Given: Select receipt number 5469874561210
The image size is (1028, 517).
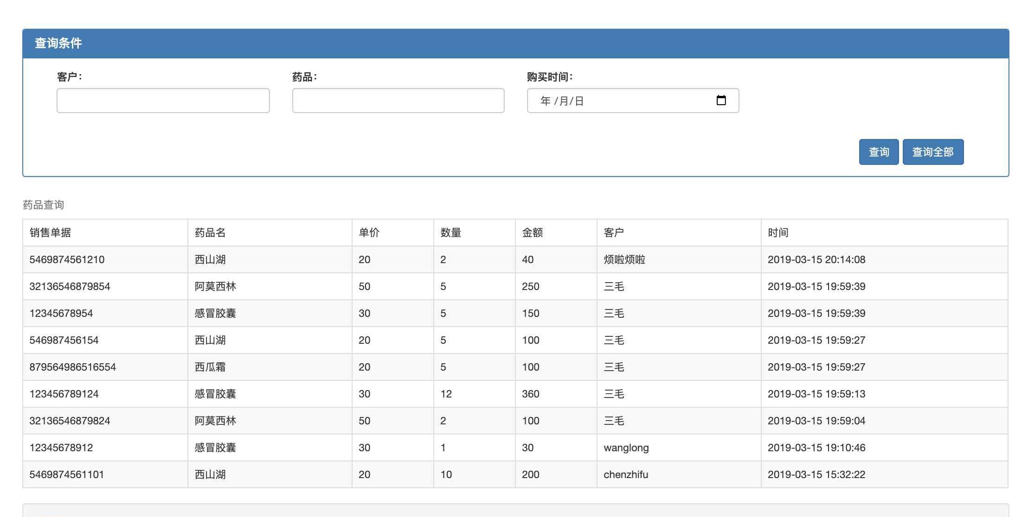Looking at the screenshot, I should click(x=67, y=259).
